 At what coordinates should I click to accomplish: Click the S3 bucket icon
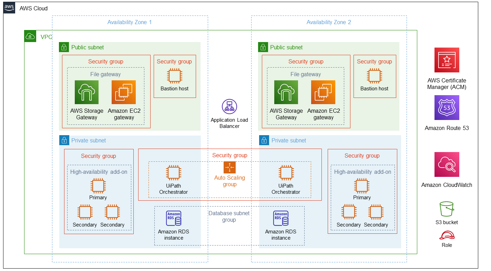447,210
